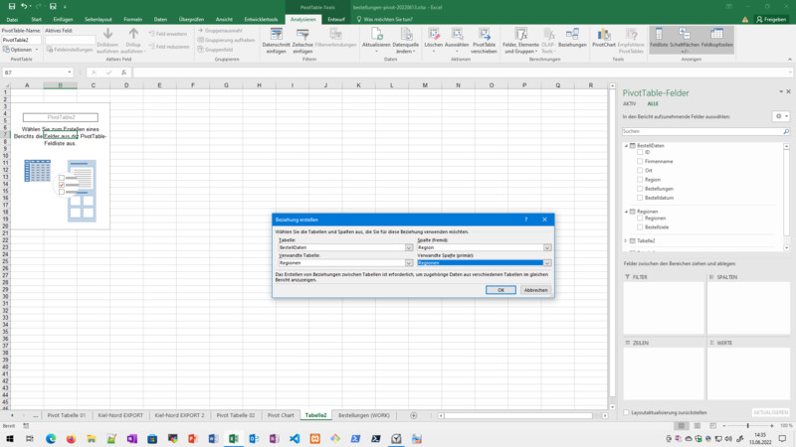
Task: Open the Tabelle dropdown showing BestellDaten
Action: pos(409,247)
